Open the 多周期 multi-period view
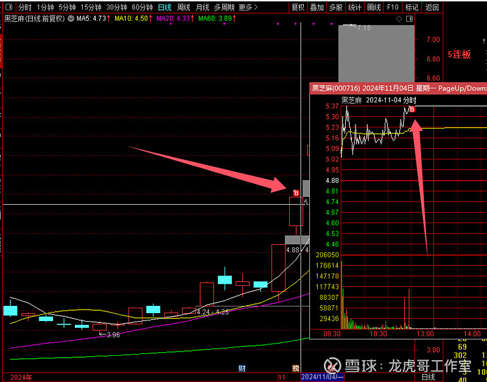487x382 pixels. (224, 7)
